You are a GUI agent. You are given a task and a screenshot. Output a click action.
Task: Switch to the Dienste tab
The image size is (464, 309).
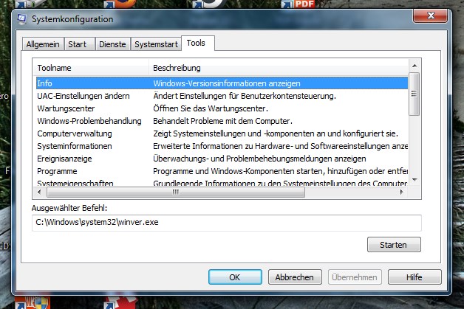(x=112, y=44)
